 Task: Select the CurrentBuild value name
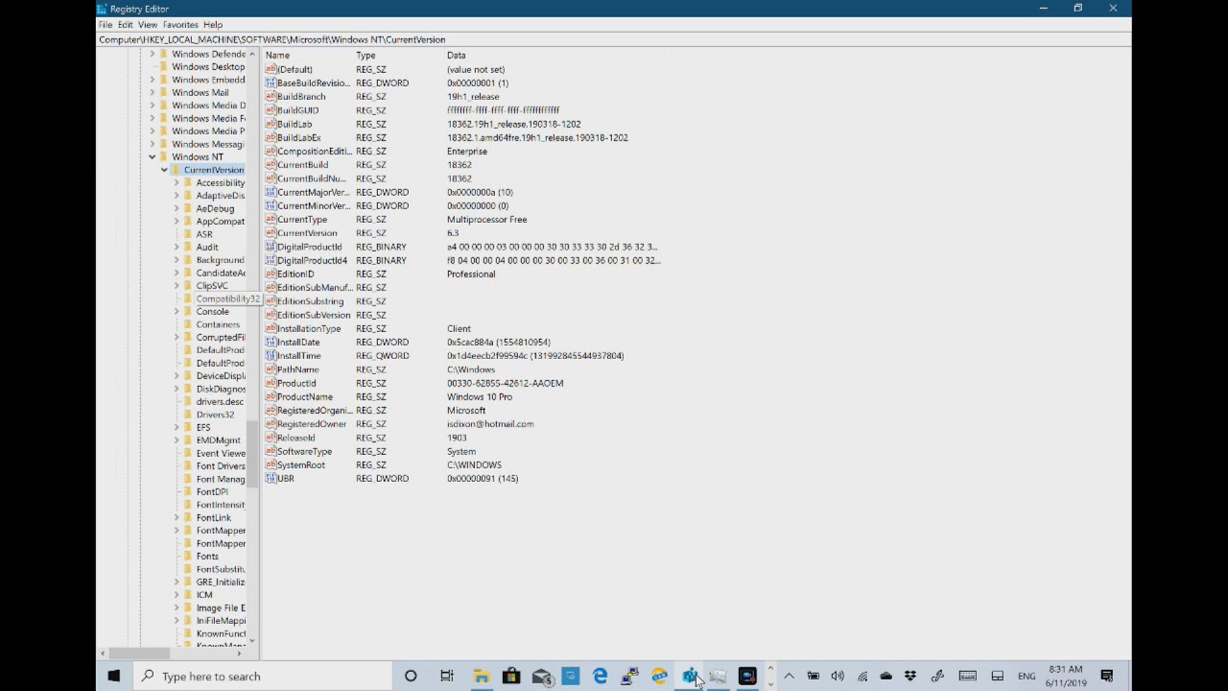[x=302, y=165]
